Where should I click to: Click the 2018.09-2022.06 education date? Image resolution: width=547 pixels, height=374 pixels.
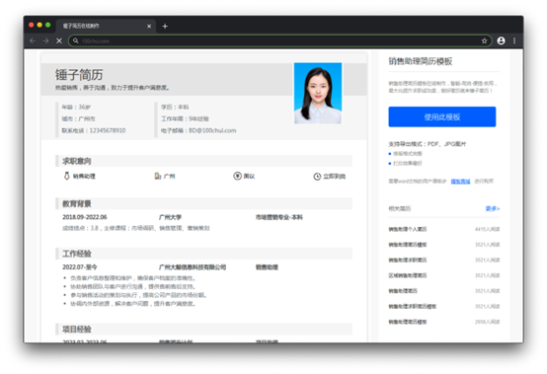pyautogui.click(x=85, y=217)
